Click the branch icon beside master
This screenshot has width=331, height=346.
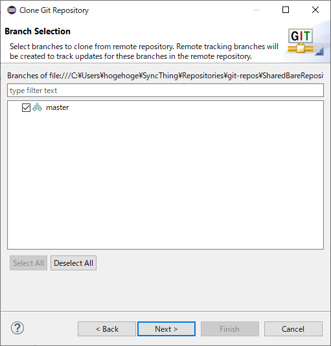pyautogui.click(x=37, y=107)
